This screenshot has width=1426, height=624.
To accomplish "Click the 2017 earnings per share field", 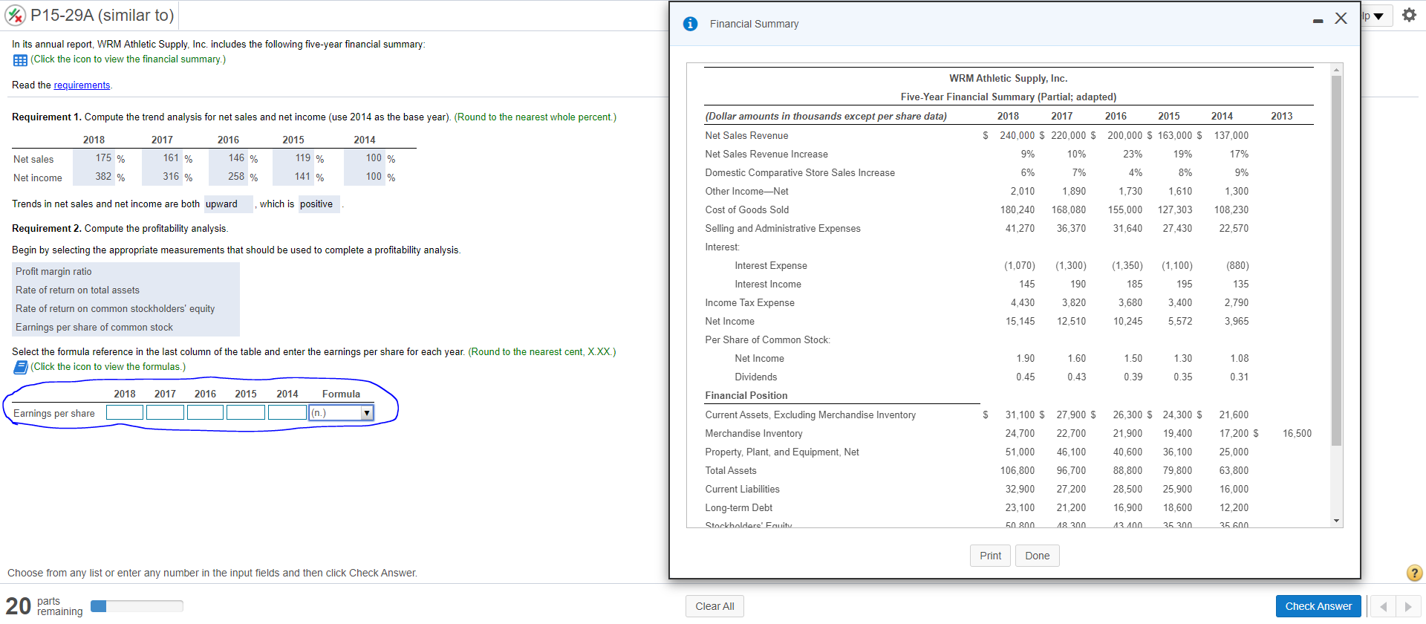I will [165, 412].
